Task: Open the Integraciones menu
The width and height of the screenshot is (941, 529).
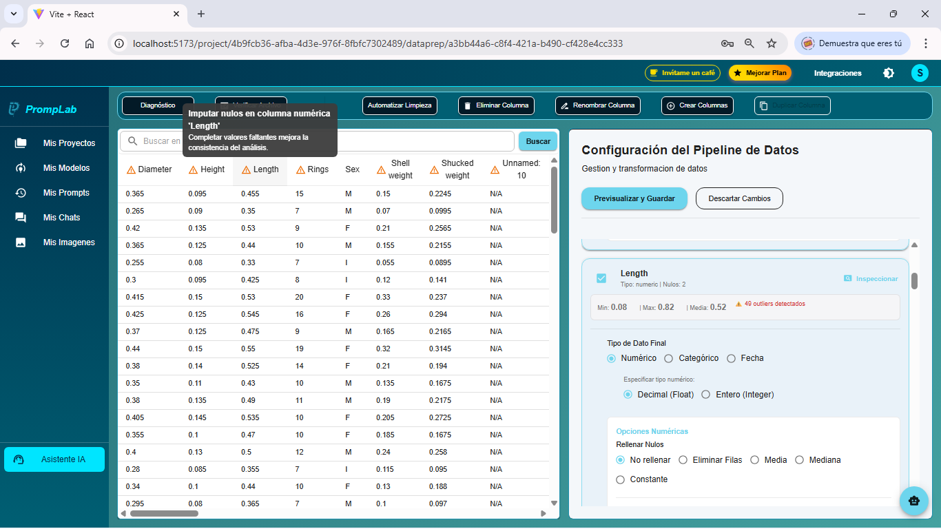Action: tap(838, 72)
